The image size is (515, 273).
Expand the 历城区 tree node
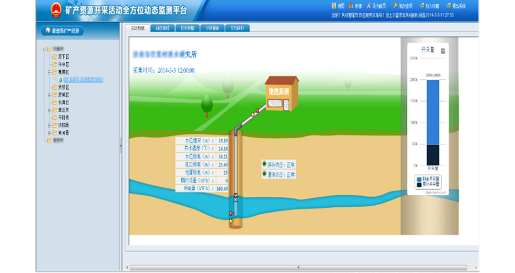pos(49,95)
